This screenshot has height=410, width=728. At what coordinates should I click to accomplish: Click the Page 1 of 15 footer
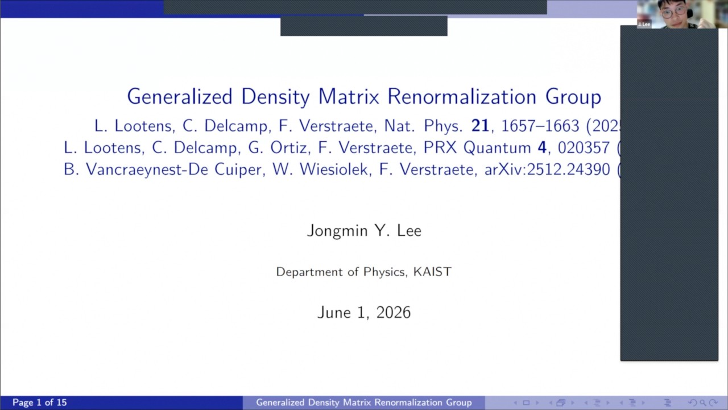39,403
